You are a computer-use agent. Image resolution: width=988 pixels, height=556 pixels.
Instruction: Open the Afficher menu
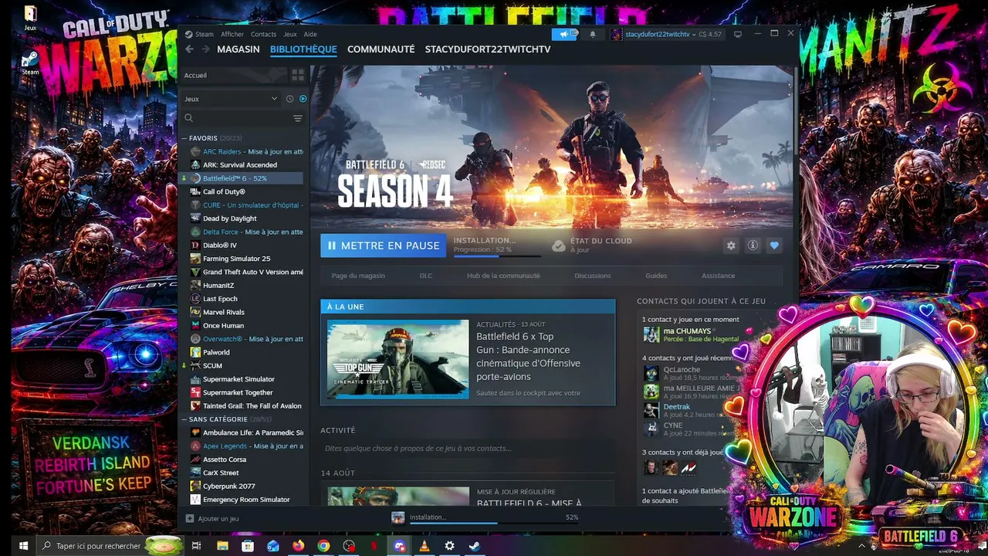232,34
